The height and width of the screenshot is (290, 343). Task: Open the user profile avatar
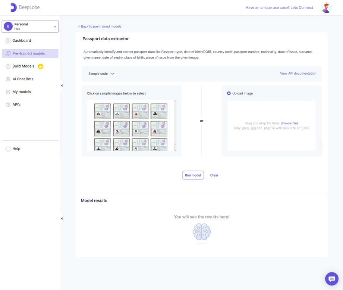327,7
